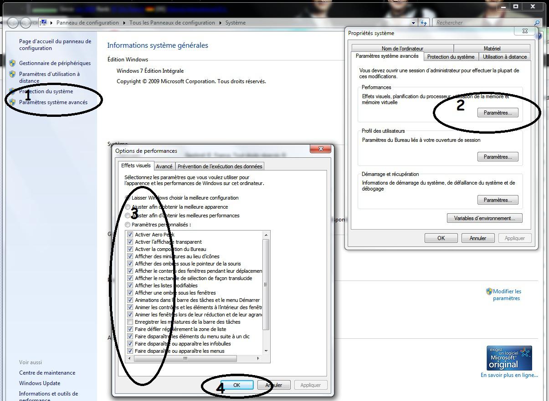Expand breadcrumb arrow before Panneau de configuration
This screenshot has width=549, height=401.
click(51, 23)
